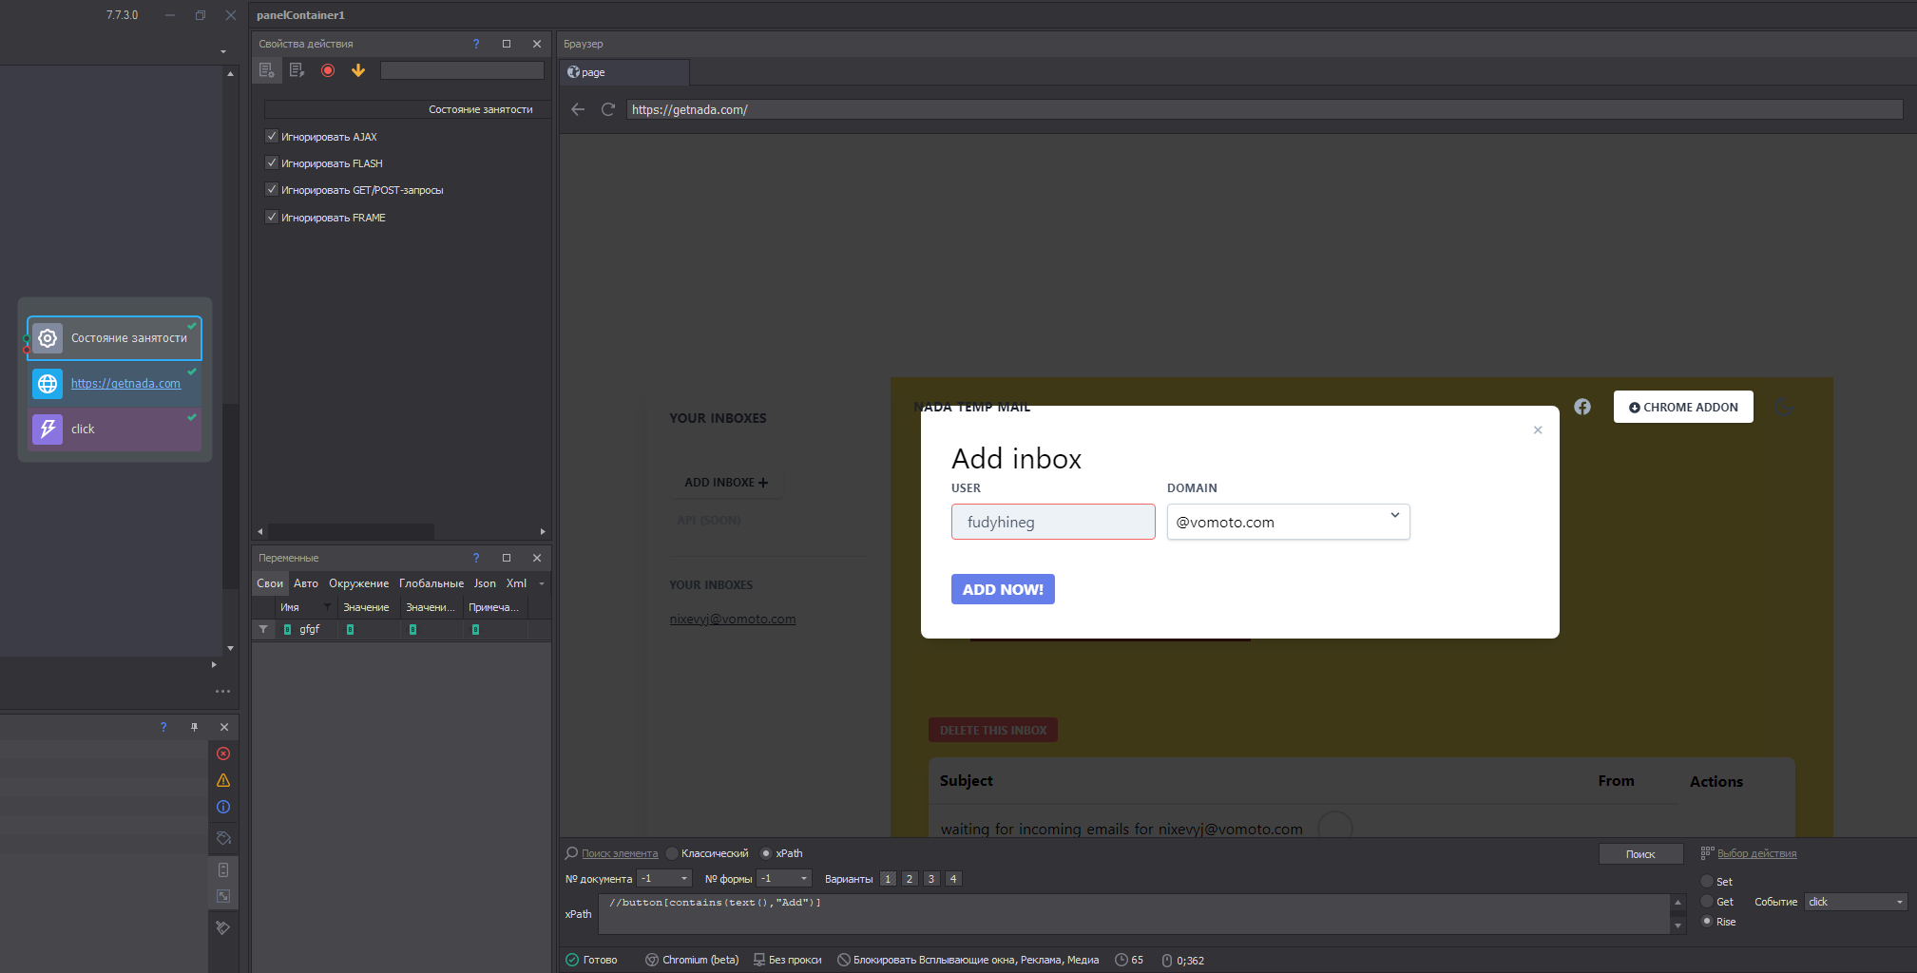Select variant 2 button
The height and width of the screenshot is (973, 1917).
(910, 879)
